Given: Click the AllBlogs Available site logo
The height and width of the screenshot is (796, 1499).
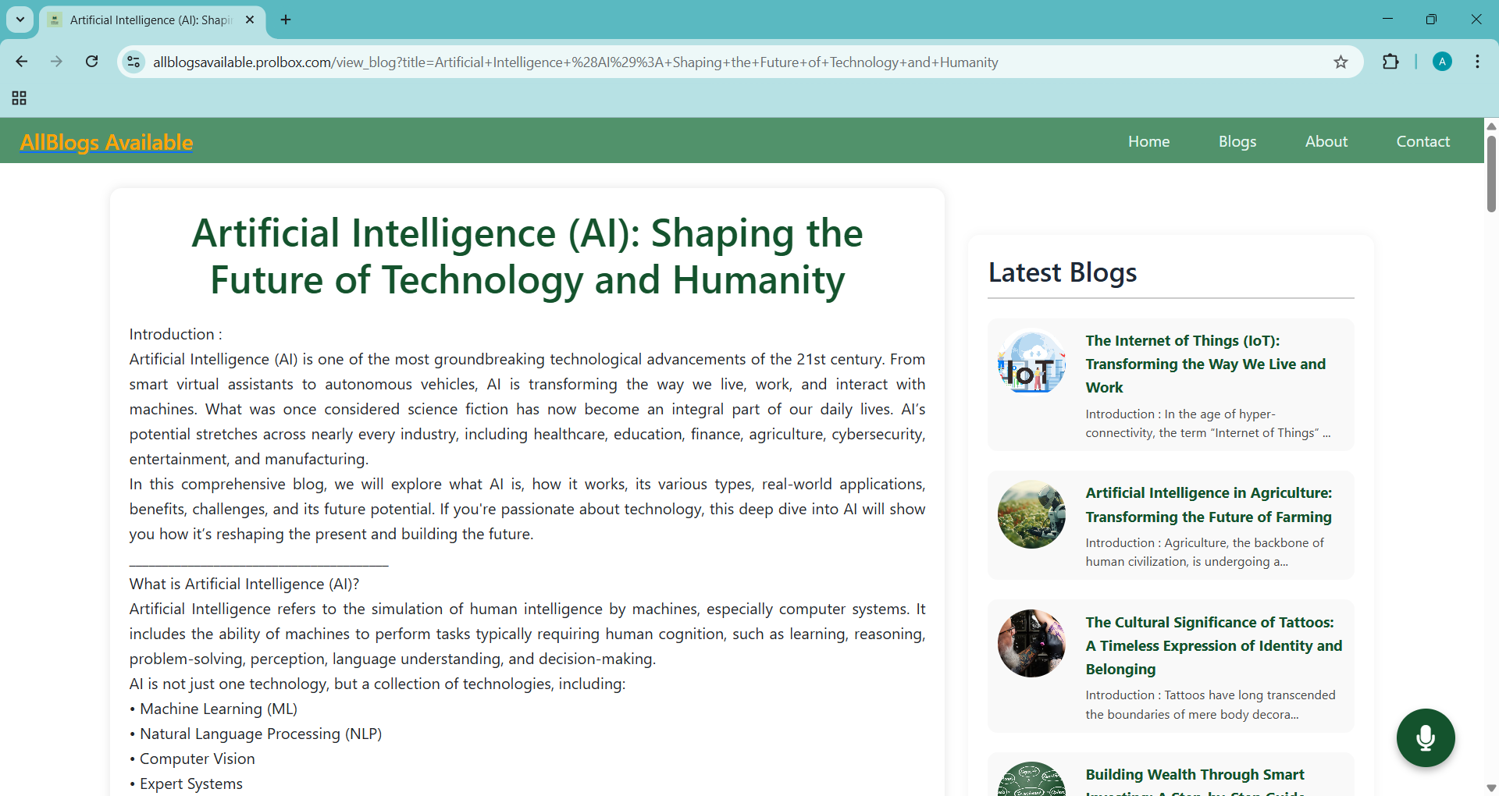Looking at the screenshot, I should tap(107, 142).
